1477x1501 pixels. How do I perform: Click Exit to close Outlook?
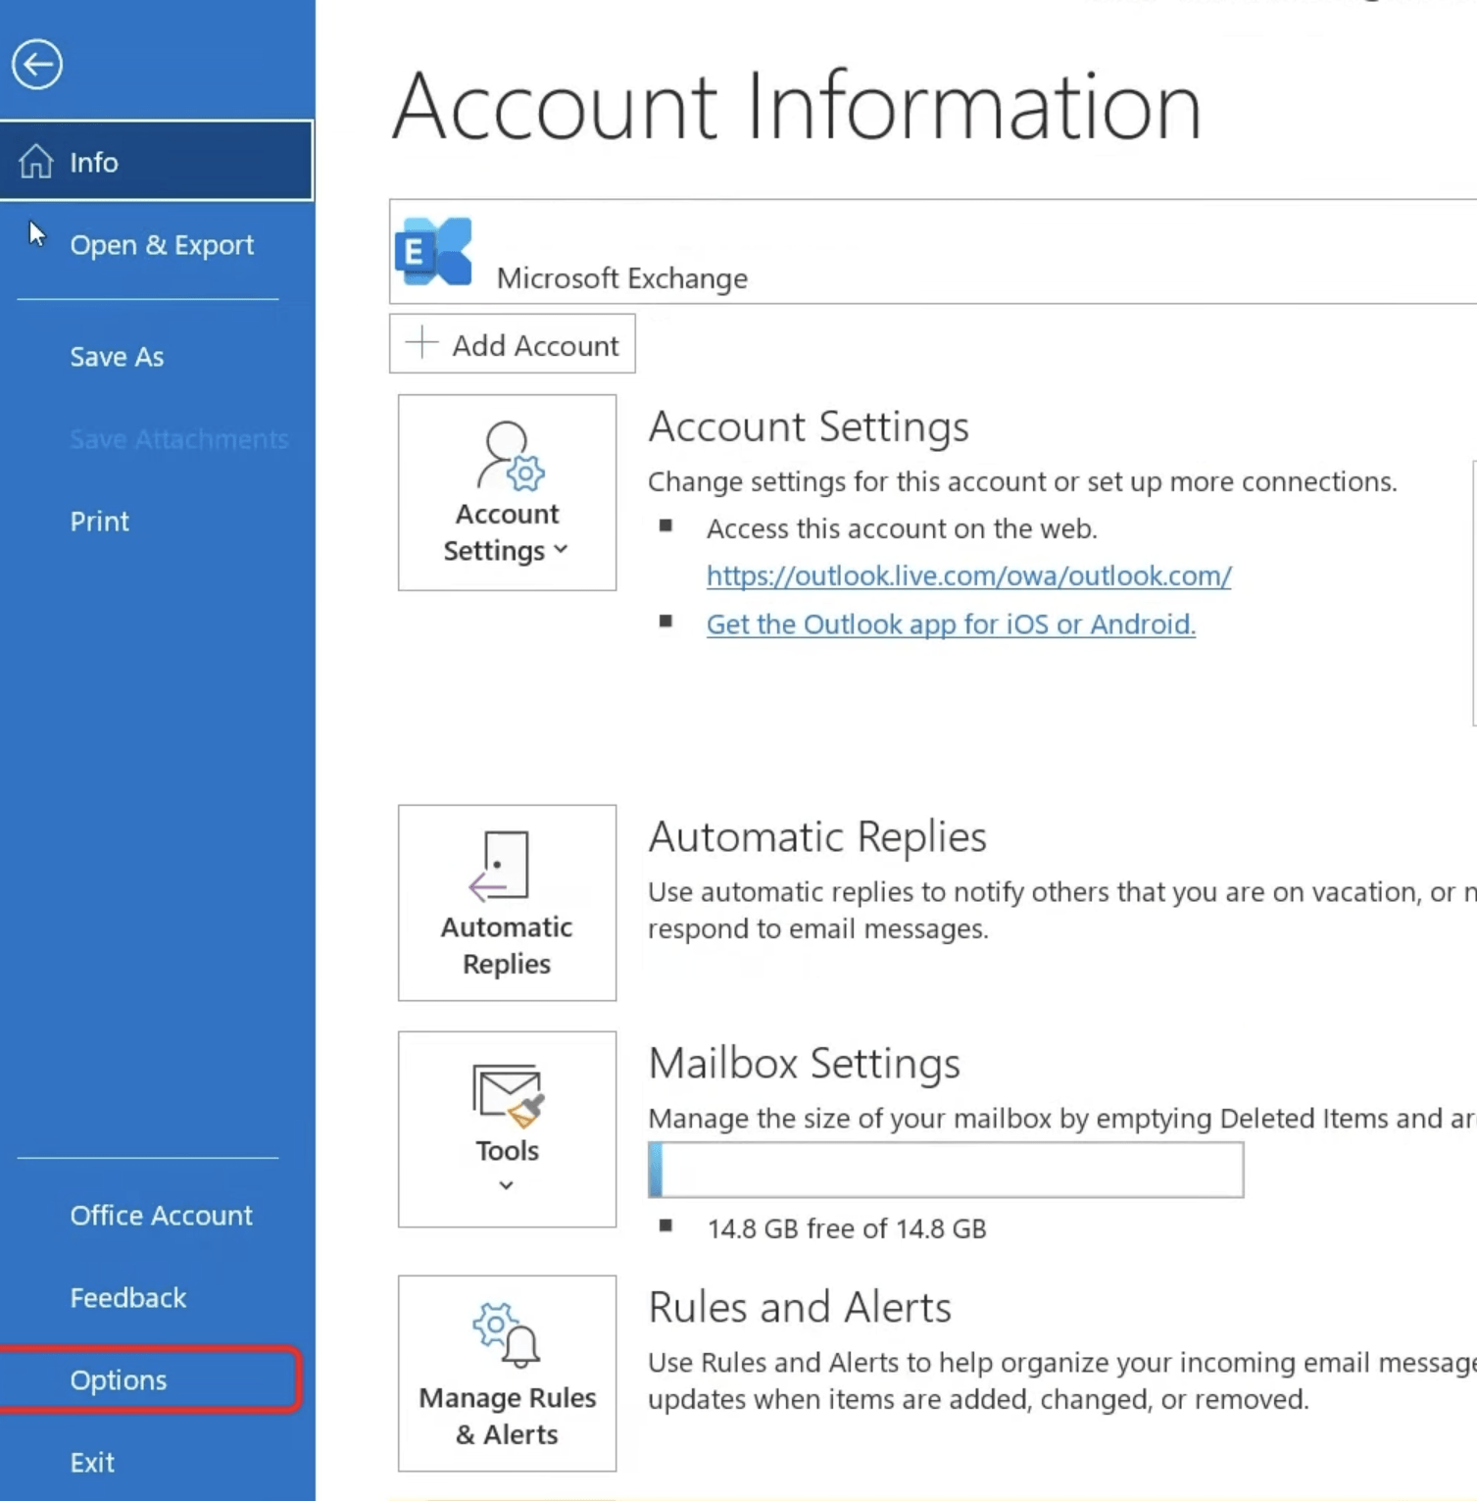[x=92, y=1463]
